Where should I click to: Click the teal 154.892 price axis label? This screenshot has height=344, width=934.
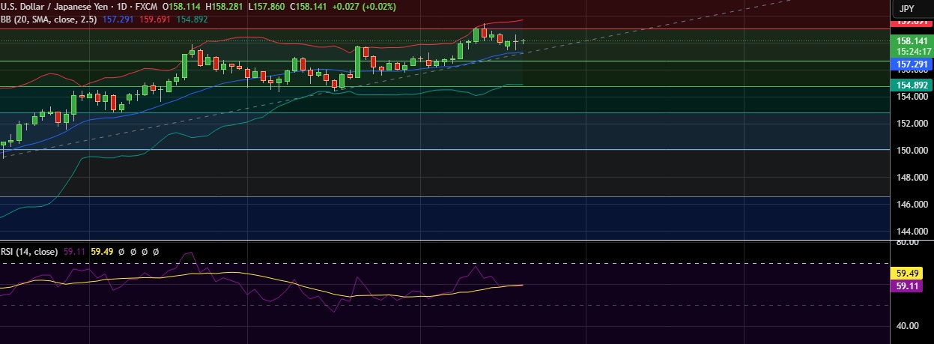click(x=912, y=85)
